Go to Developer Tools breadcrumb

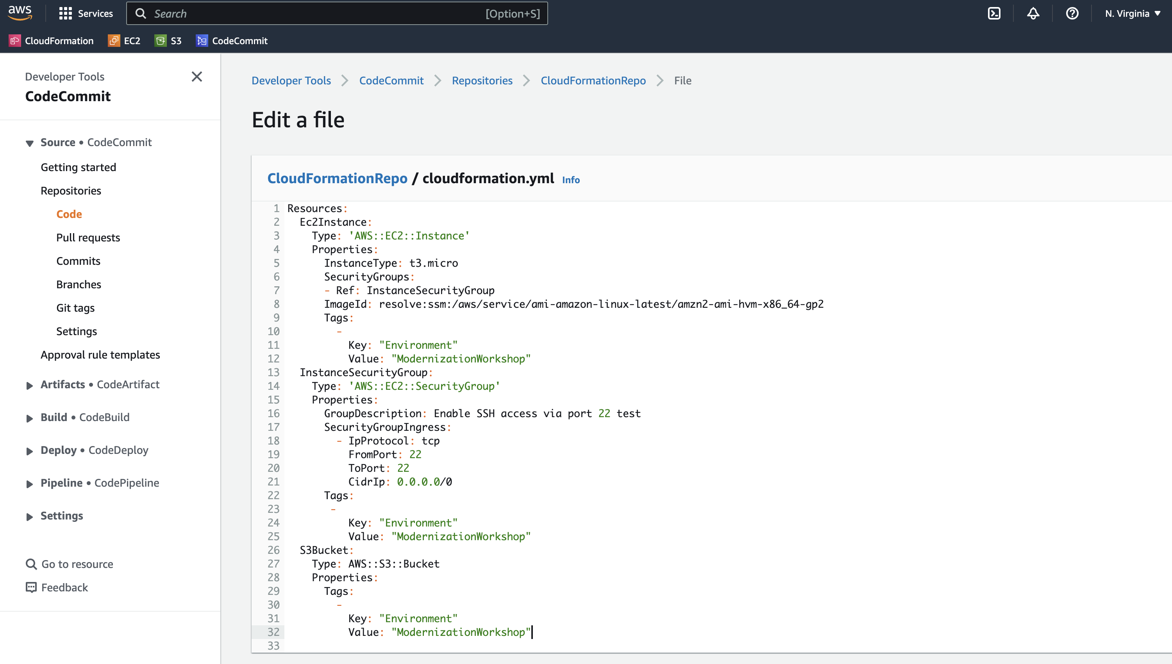(x=291, y=81)
